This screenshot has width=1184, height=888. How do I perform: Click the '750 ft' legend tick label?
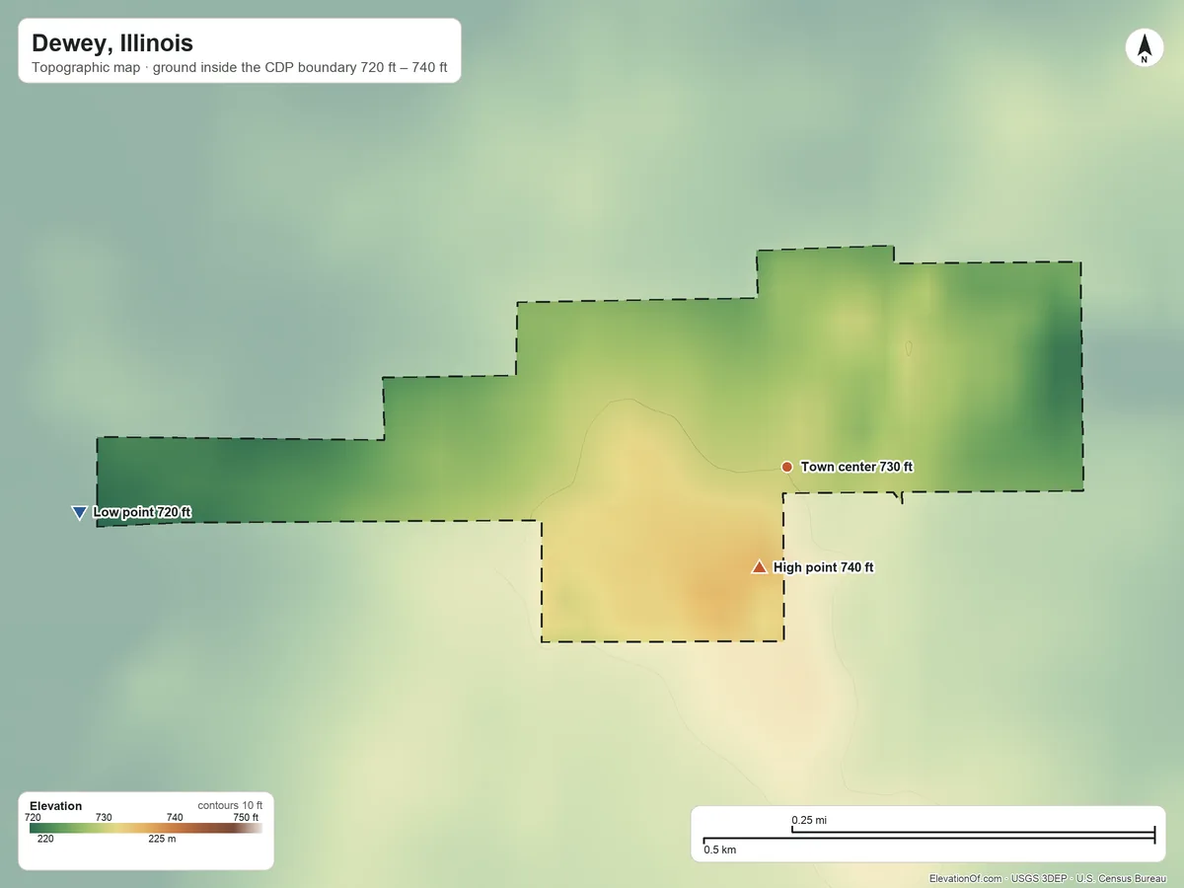pos(246,817)
